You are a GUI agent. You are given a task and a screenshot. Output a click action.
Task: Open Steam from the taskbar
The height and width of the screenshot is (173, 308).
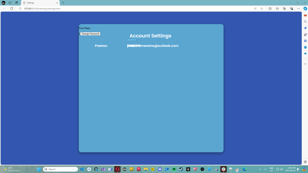point(181,169)
